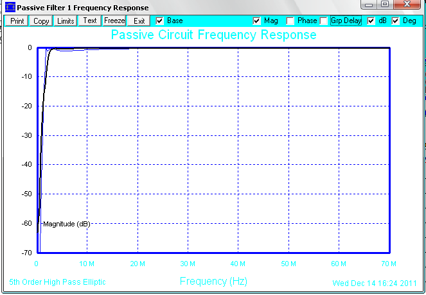Click the '-60' magnitude axis label

26,223
